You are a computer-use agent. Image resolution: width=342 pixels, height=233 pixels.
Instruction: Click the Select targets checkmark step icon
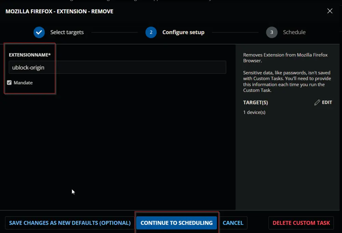[39, 32]
